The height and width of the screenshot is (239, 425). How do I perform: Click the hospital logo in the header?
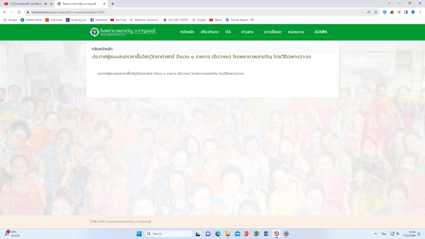click(95, 32)
